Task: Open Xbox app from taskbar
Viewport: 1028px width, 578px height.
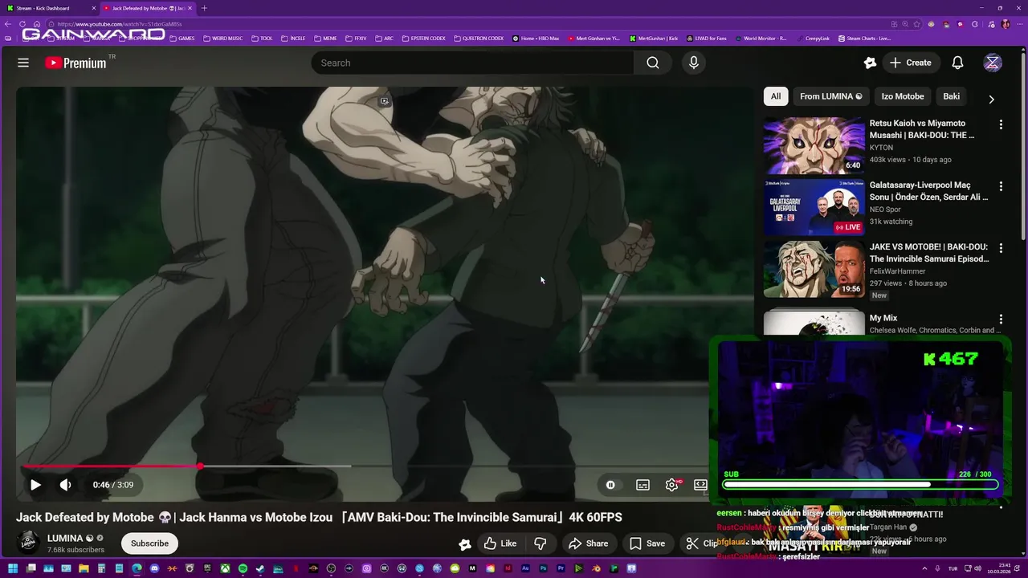Action: [x=225, y=568]
